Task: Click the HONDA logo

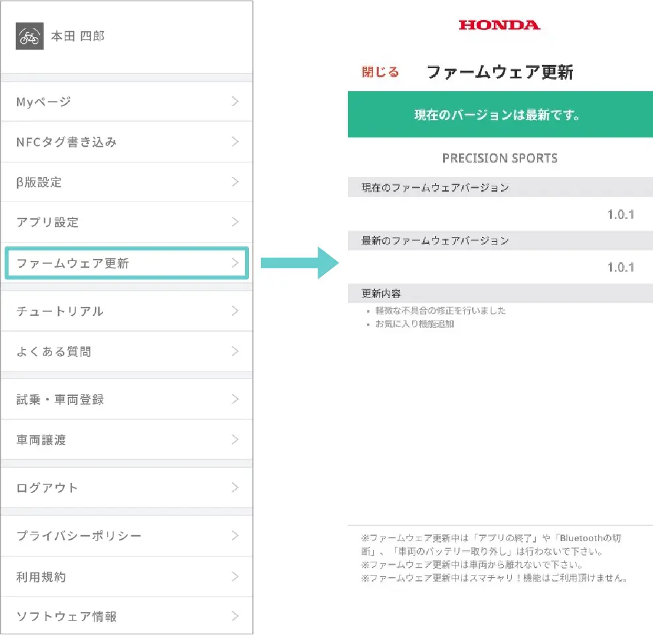Action: point(499,25)
